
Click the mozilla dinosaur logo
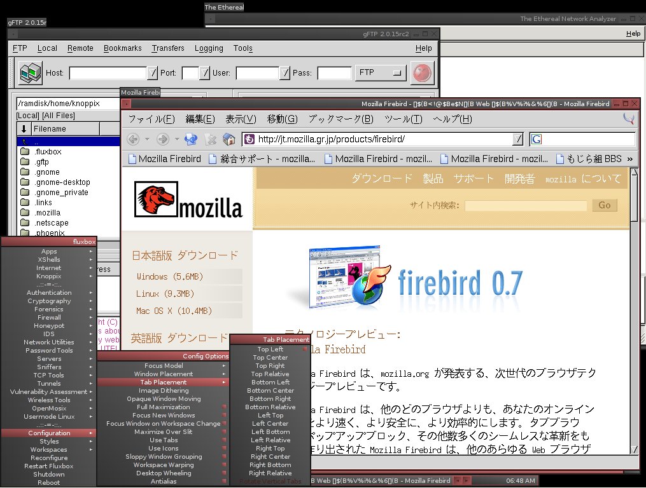tap(156, 199)
